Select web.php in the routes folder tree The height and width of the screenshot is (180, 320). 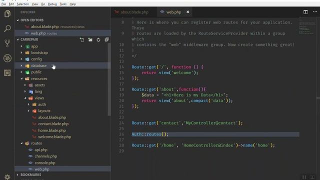click(62, 169)
